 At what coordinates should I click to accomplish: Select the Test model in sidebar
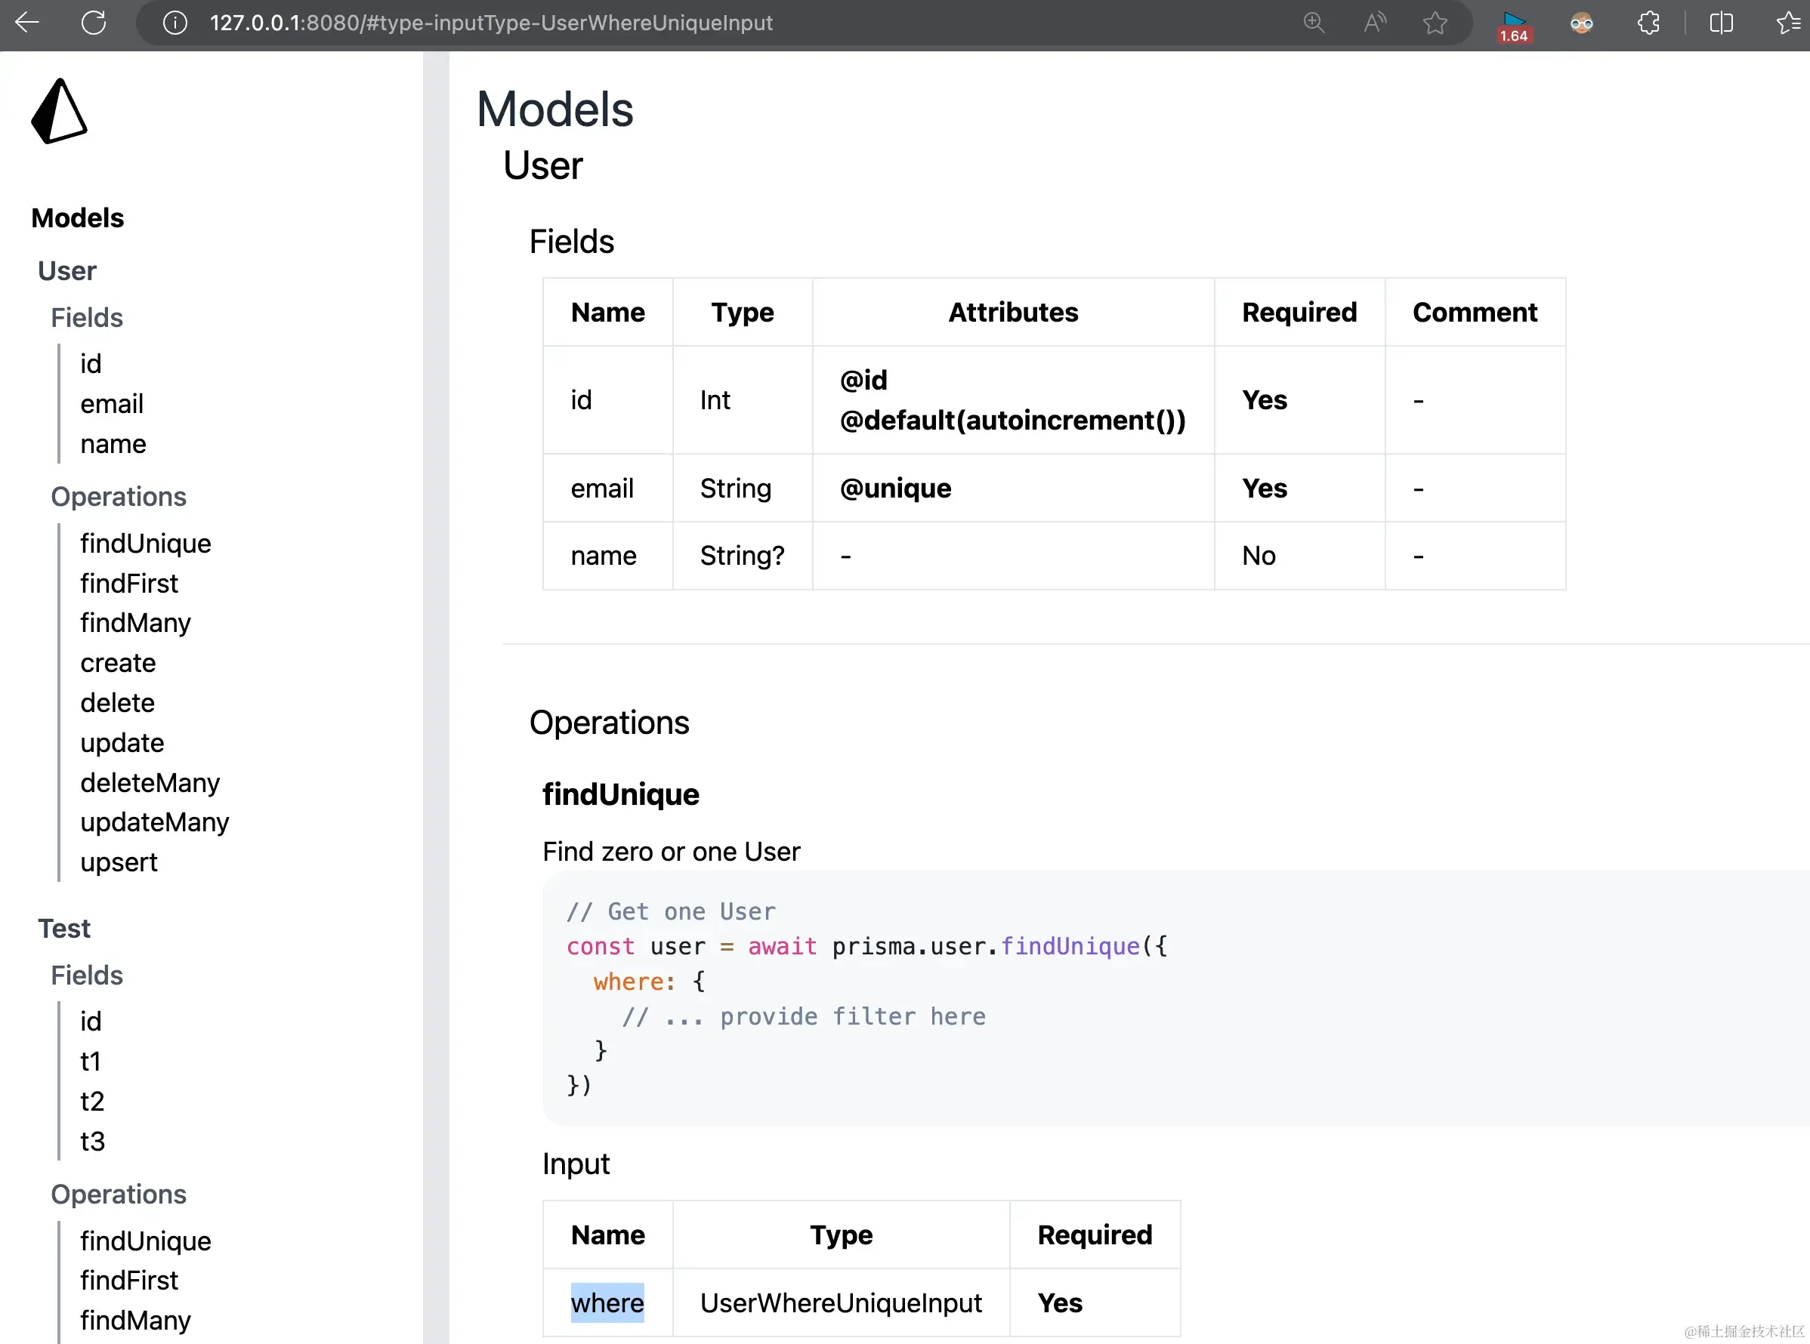click(63, 928)
